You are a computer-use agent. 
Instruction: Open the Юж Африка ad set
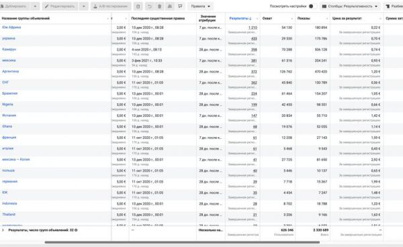(11, 28)
